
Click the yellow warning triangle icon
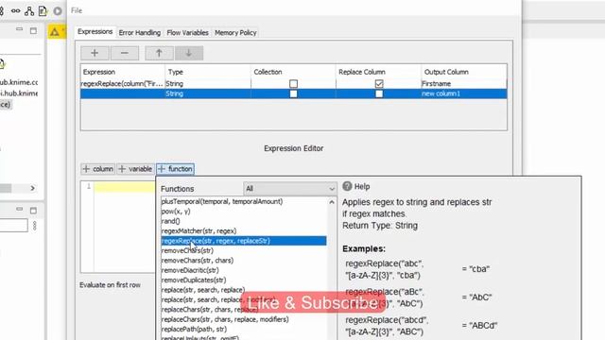[55, 31]
